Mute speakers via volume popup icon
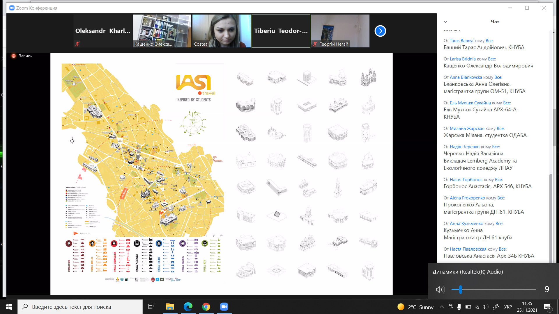This screenshot has width=559, height=314. coord(440,289)
